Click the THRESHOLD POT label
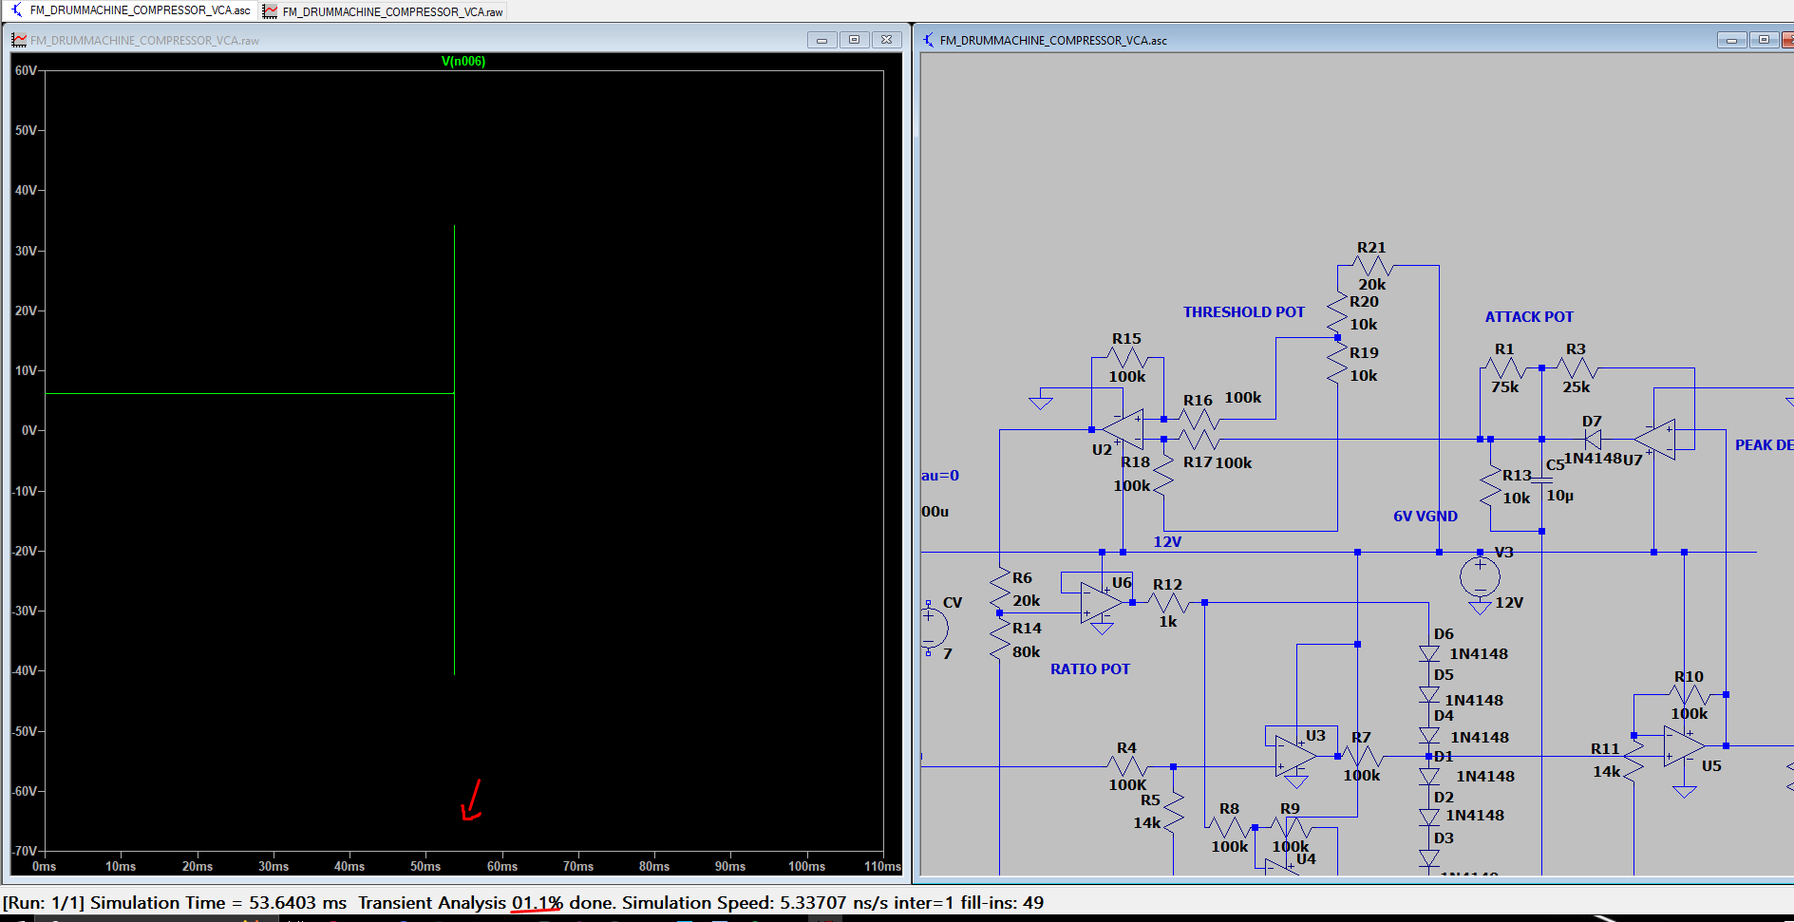The image size is (1794, 922). pyautogui.click(x=1243, y=312)
